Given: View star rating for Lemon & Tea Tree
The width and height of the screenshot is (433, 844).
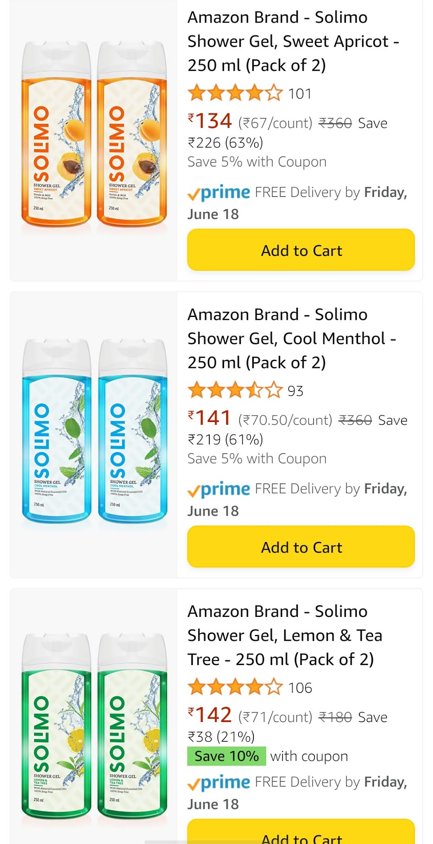Looking at the screenshot, I should tap(235, 687).
